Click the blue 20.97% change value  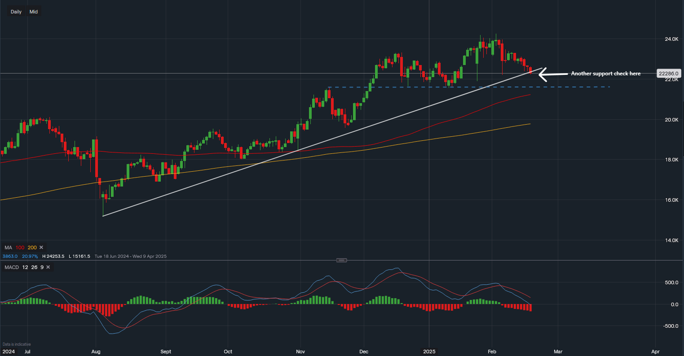[x=30, y=256]
